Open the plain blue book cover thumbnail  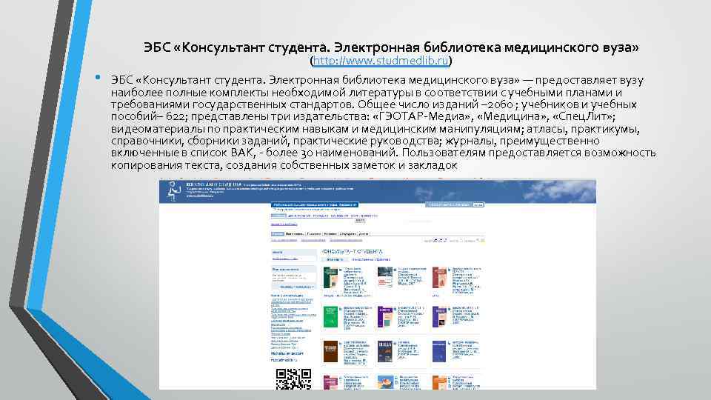point(439,351)
